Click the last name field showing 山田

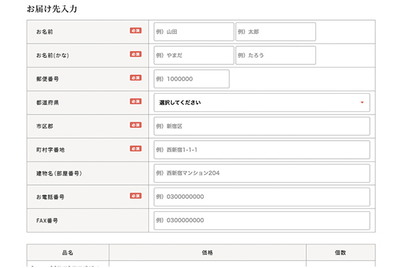click(194, 31)
